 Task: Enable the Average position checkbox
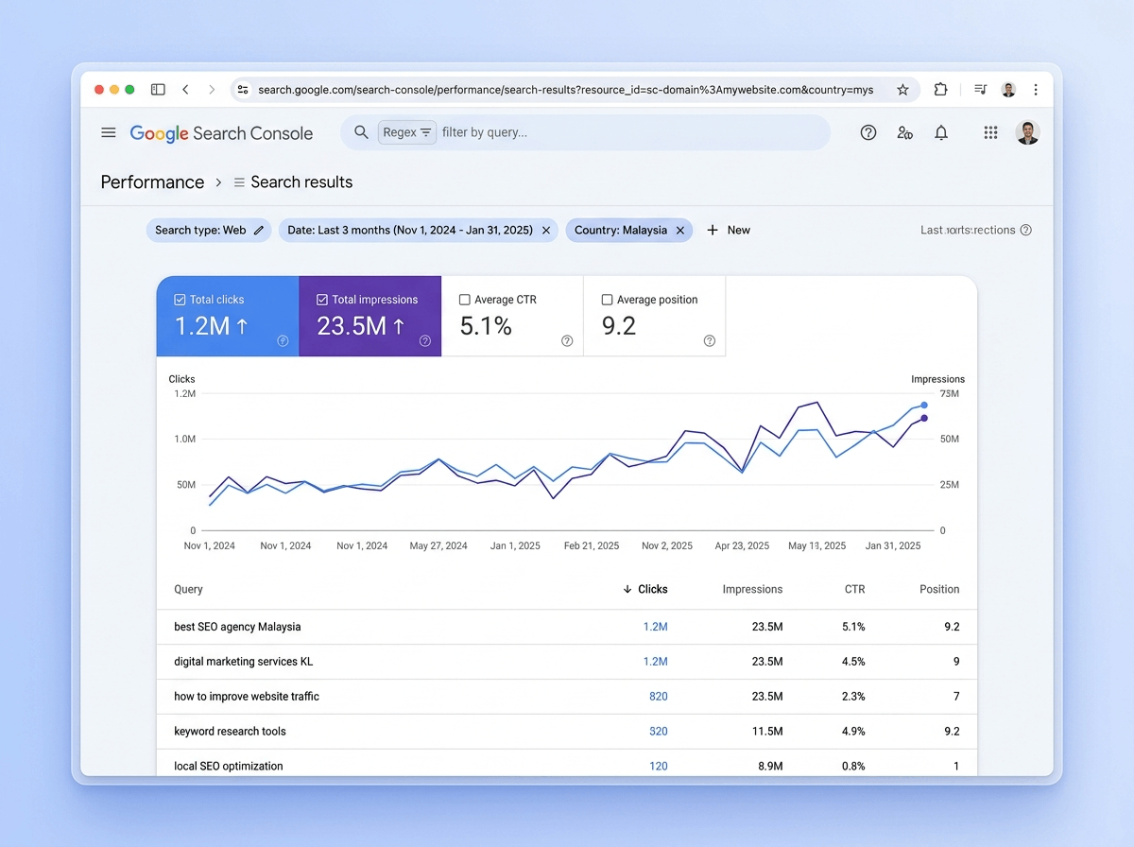[607, 300]
